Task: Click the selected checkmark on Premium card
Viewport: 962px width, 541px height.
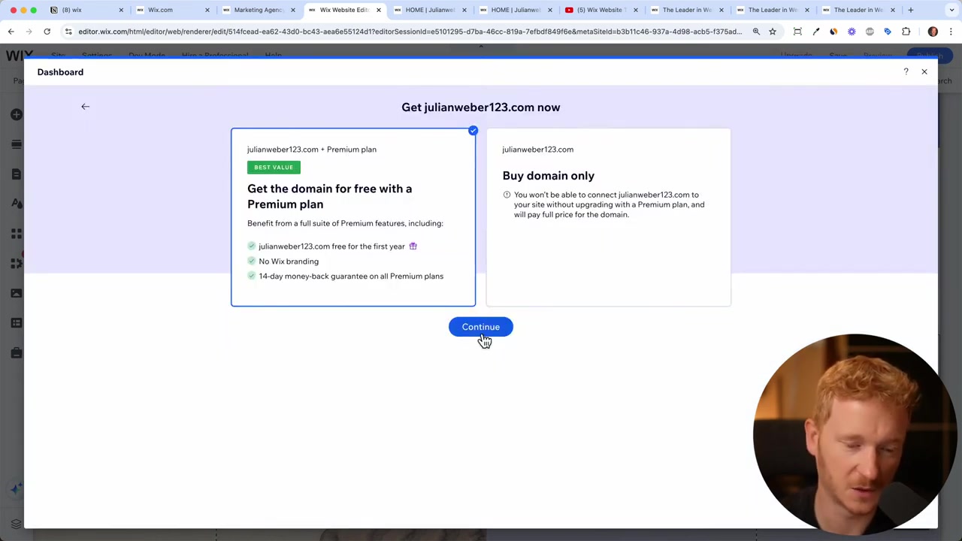Action: point(473,131)
